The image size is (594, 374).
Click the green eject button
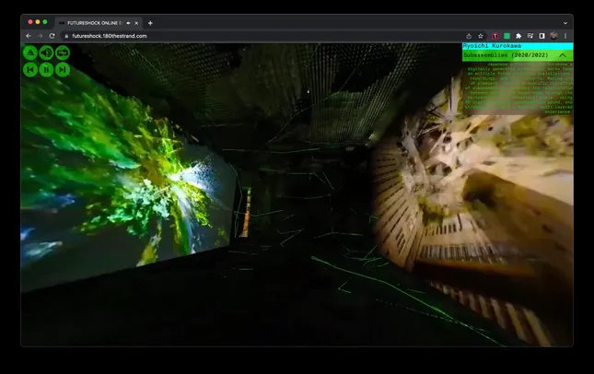coord(30,53)
